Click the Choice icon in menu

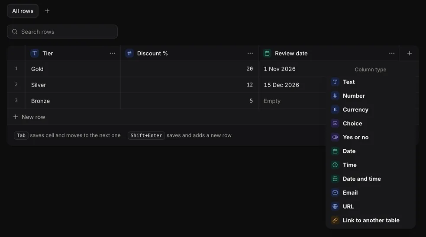335,124
